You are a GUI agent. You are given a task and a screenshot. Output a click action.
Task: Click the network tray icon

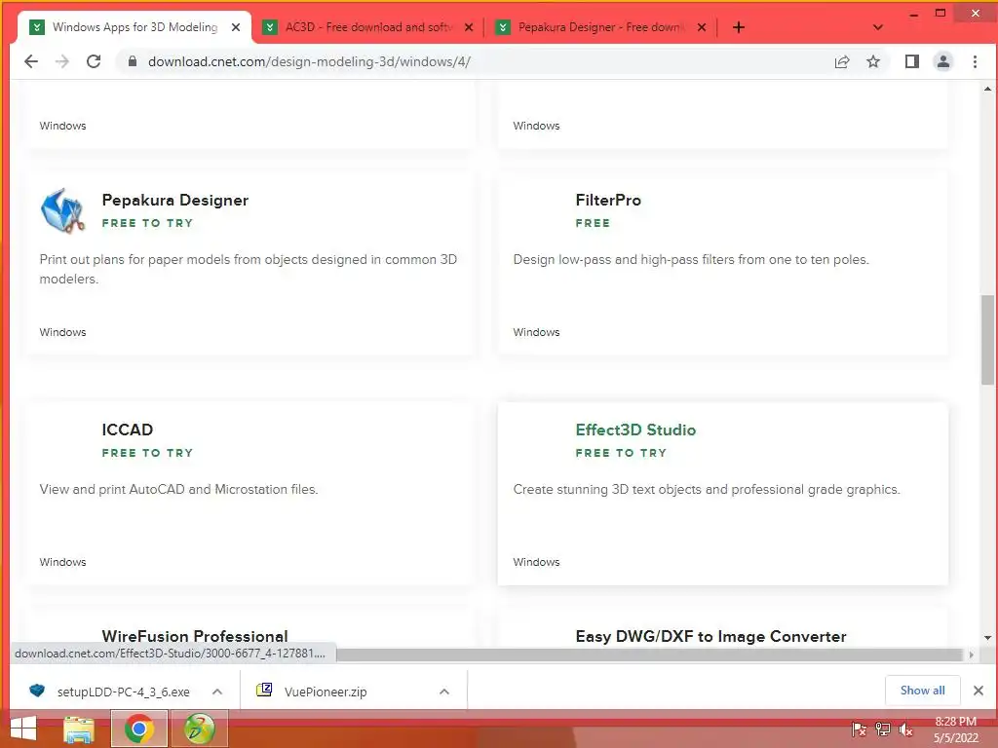point(882,729)
